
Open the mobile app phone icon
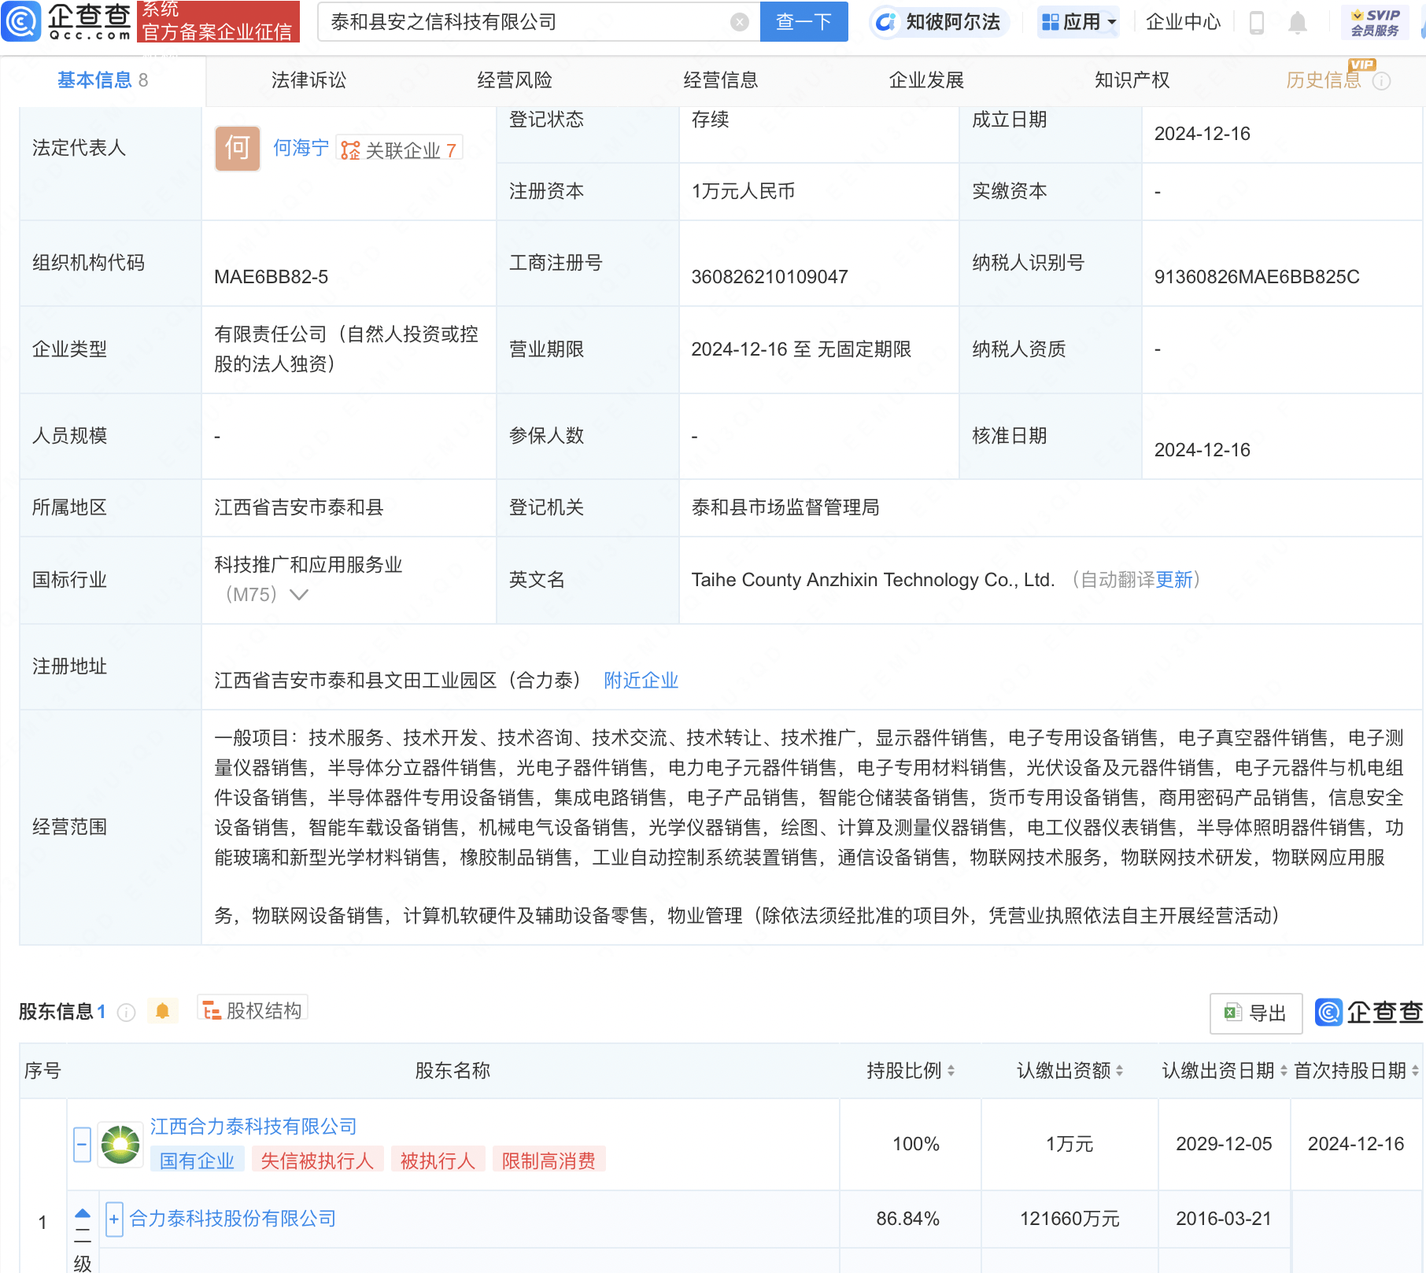[x=1257, y=23]
